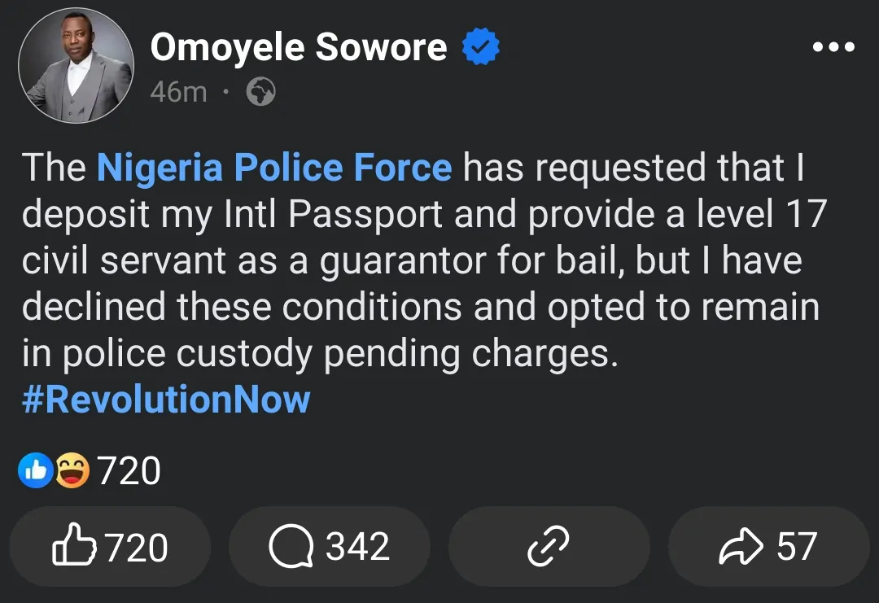The width and height of the screenshot is (879, 603).
Task: Click the blue verified badge
Action: click(481, 48)
